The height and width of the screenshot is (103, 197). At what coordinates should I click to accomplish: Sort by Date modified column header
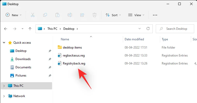pyautogui.click(x=134, y=39)
